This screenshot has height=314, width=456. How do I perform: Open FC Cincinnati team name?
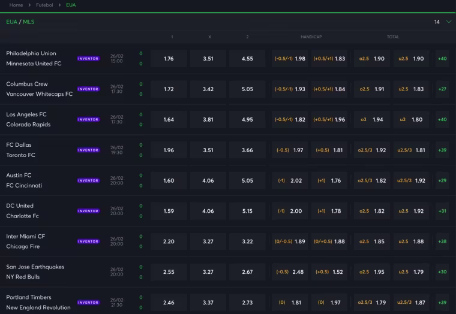pos(24,185)
